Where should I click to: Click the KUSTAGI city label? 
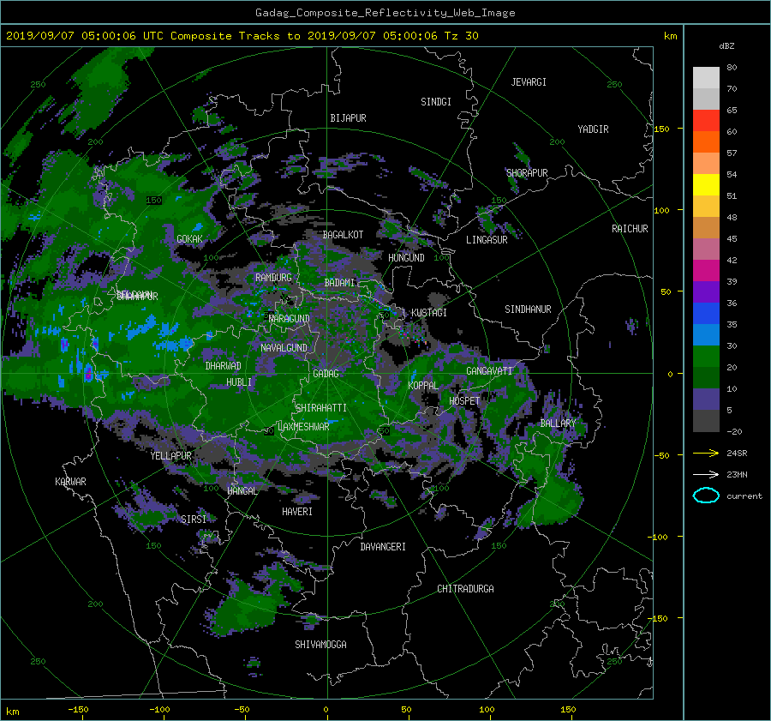429,313
